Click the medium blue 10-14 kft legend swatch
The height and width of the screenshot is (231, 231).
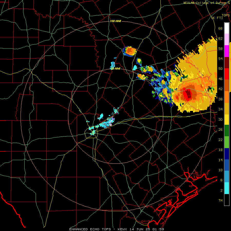(x=227, y=165)
